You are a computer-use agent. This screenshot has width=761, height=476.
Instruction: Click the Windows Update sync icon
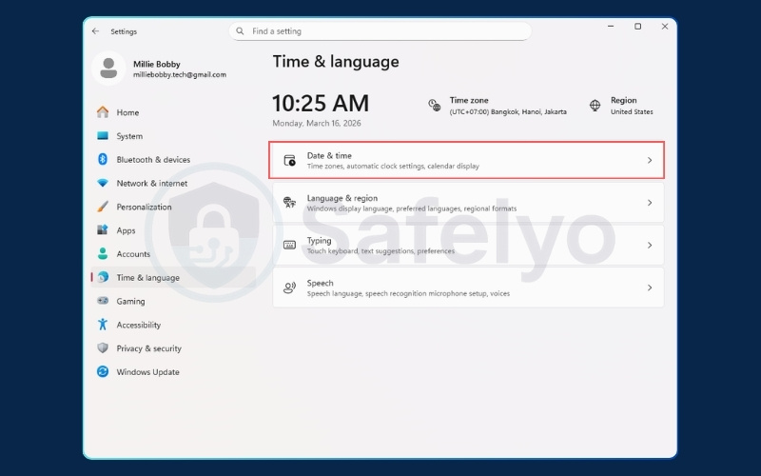coord(103,371)
